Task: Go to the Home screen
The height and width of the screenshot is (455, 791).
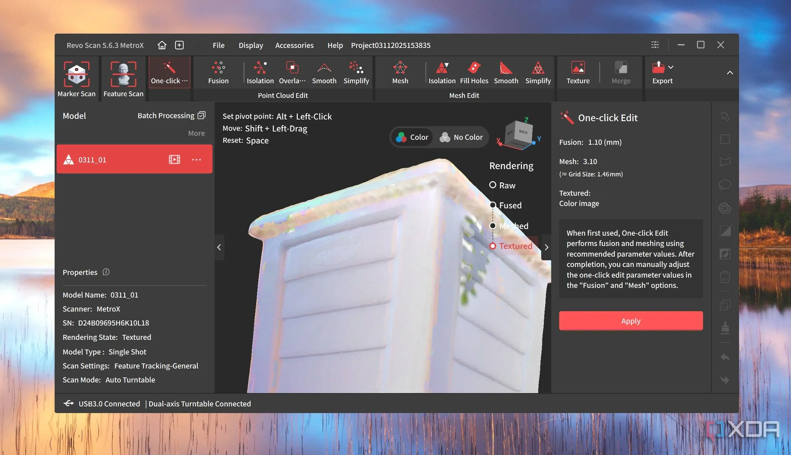Action: tap(162, 45)
